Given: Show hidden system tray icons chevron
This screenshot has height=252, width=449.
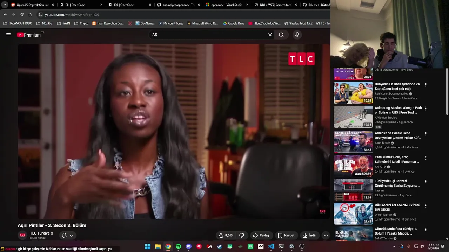Looking at the screenshot, I should (394, 246).
